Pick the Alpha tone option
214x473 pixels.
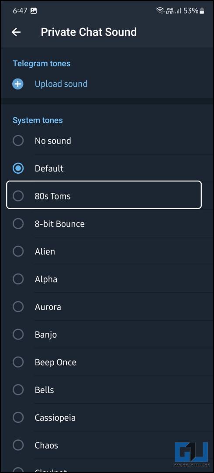(107, 279)
